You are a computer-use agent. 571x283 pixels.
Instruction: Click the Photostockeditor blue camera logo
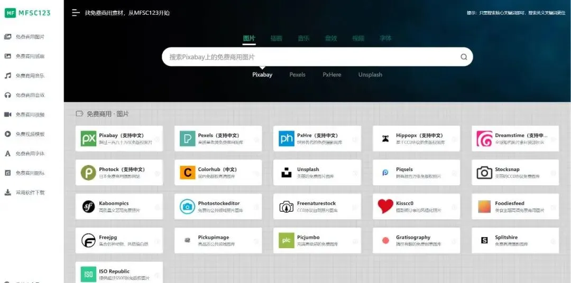coord(188,206)
